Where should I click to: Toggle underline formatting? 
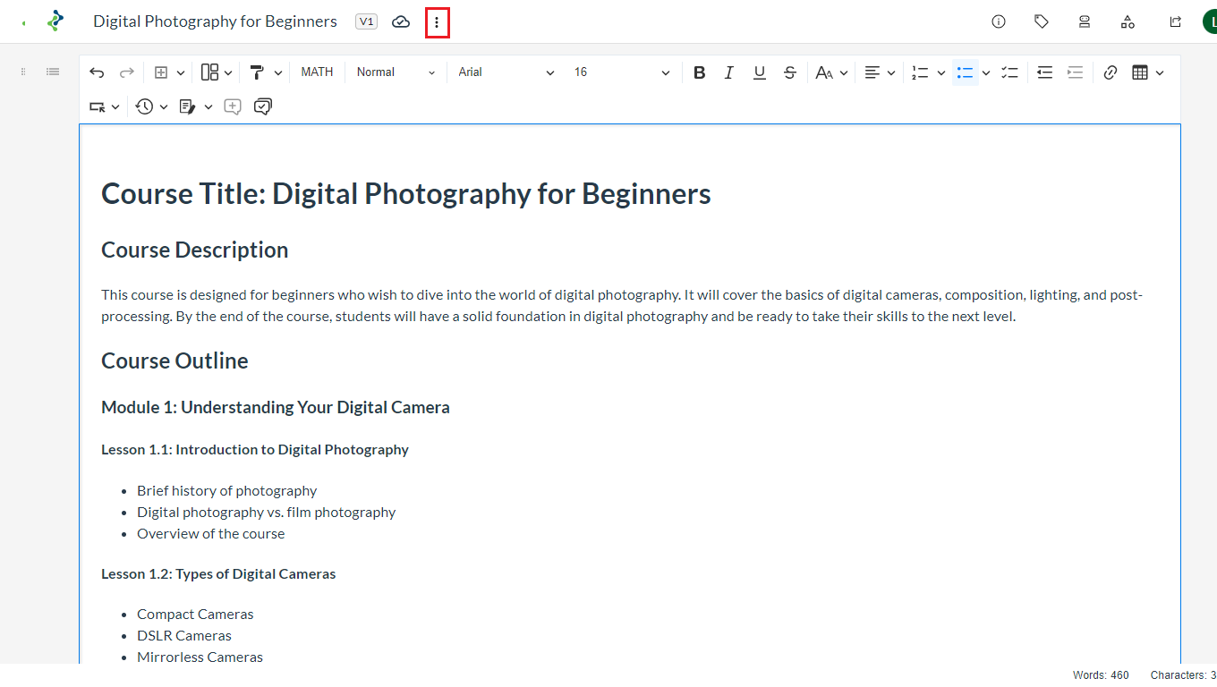760,72
